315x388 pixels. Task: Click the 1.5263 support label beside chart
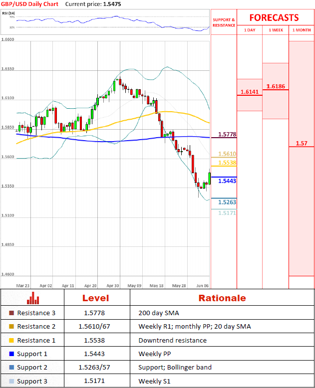click(x=227, y=202)
